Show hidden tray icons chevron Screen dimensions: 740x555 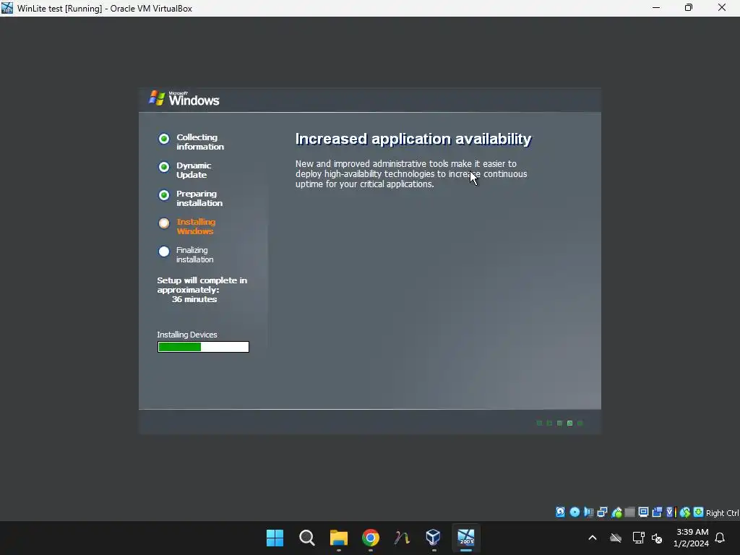[x=593, y=538]
